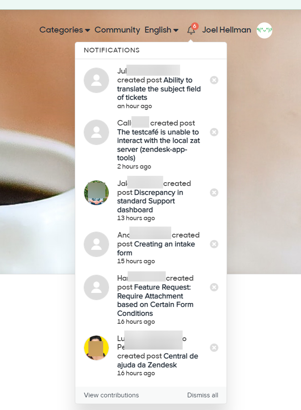Dismiss the 'Ability to translate the subject field' notification
Screen dimensions: 301x410
coord(214,80)
